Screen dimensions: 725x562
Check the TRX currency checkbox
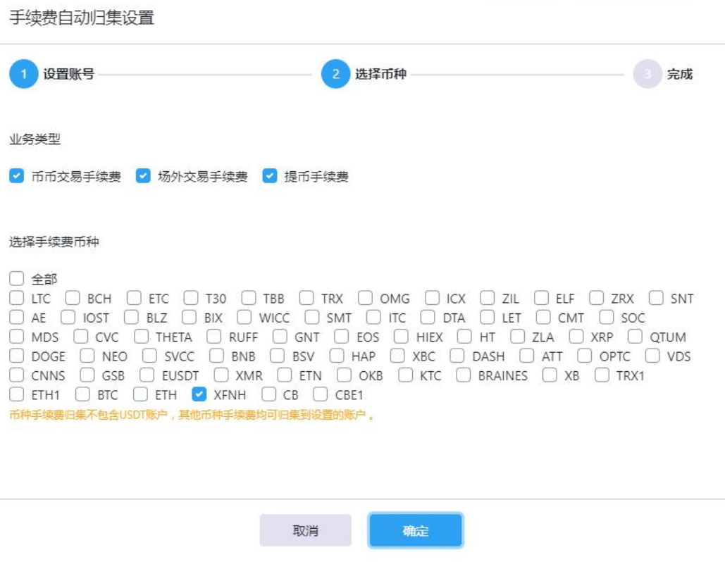tap(306, 298)
